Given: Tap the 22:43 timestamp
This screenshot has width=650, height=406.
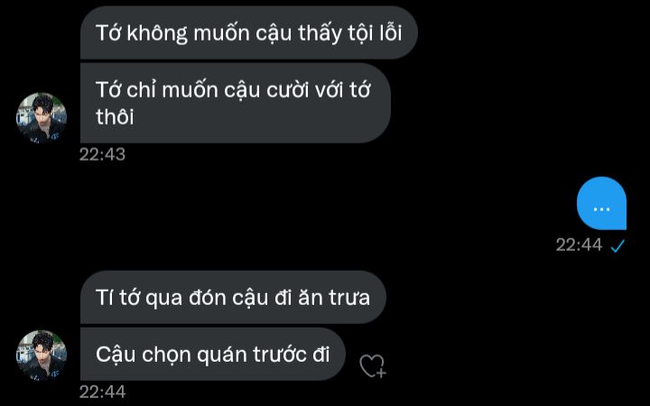Looking at the screenshot, I should point(102,154).
